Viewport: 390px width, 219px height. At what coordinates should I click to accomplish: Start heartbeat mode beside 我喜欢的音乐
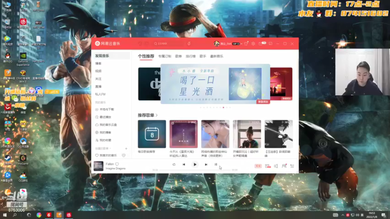point(124,155)
